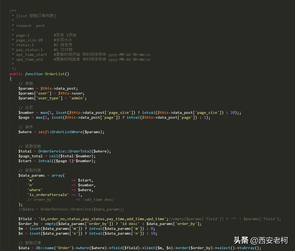
Task: Click the 头条 @西安老柯 watermark
Action: coord(260,240)
